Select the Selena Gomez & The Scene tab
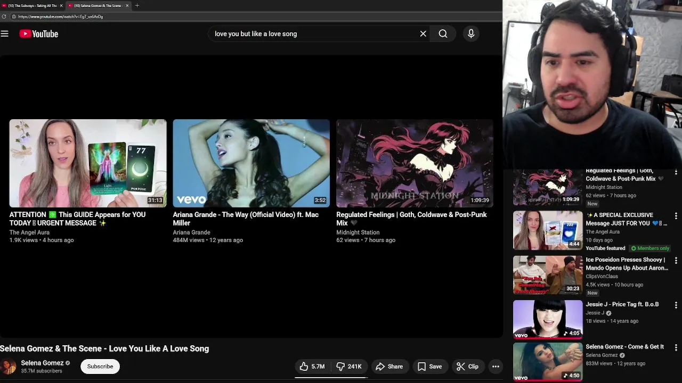The image size is (682, 383). coord(99,5)
